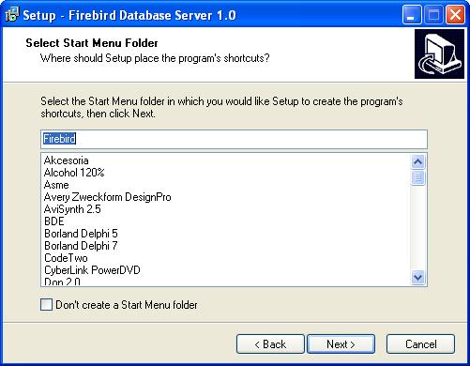
Task: Click the scrollbar thumb in folder list
Action: (x=418, y=177)
